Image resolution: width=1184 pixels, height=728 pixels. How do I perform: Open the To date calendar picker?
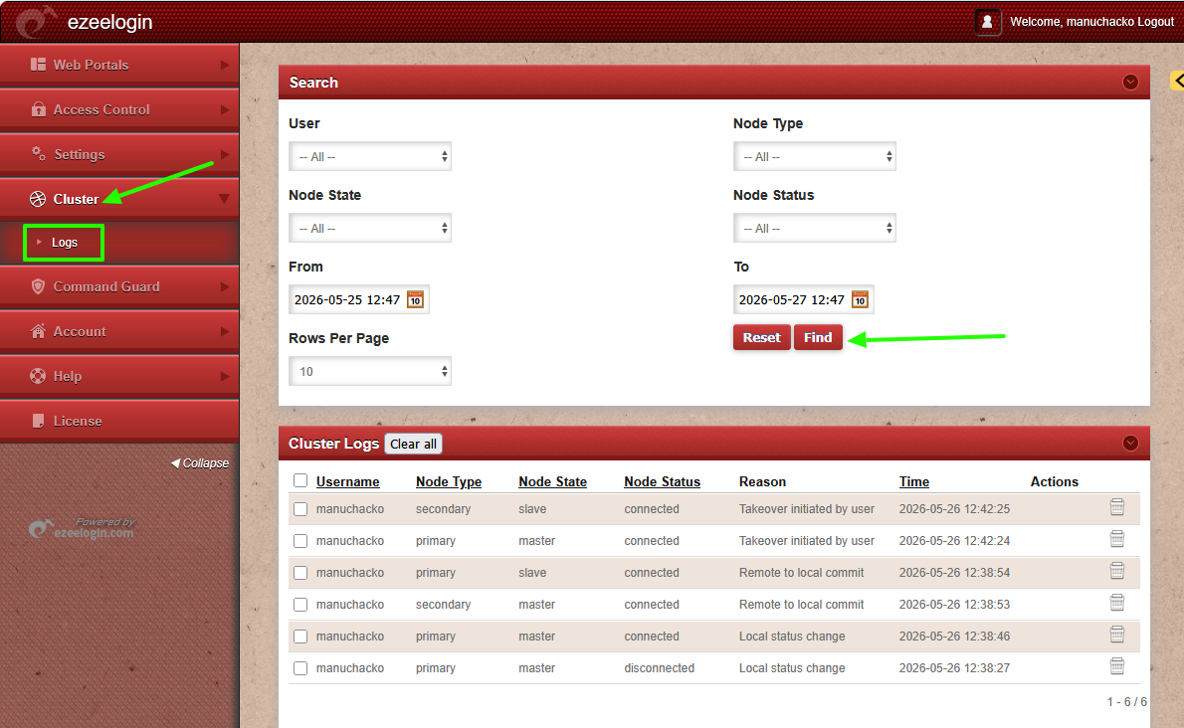point(860,299)
